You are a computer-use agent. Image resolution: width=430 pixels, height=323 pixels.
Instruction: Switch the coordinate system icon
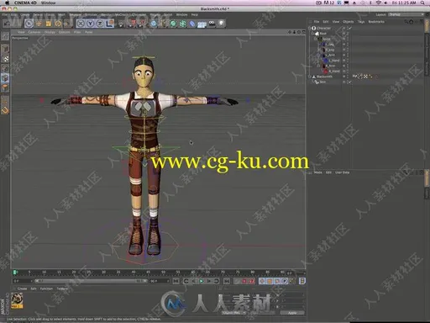point(110,24)
